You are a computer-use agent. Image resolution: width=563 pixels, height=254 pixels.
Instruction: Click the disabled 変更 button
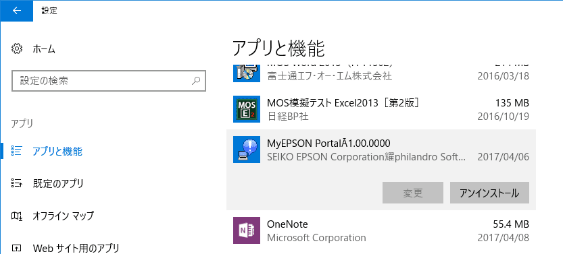413,193
